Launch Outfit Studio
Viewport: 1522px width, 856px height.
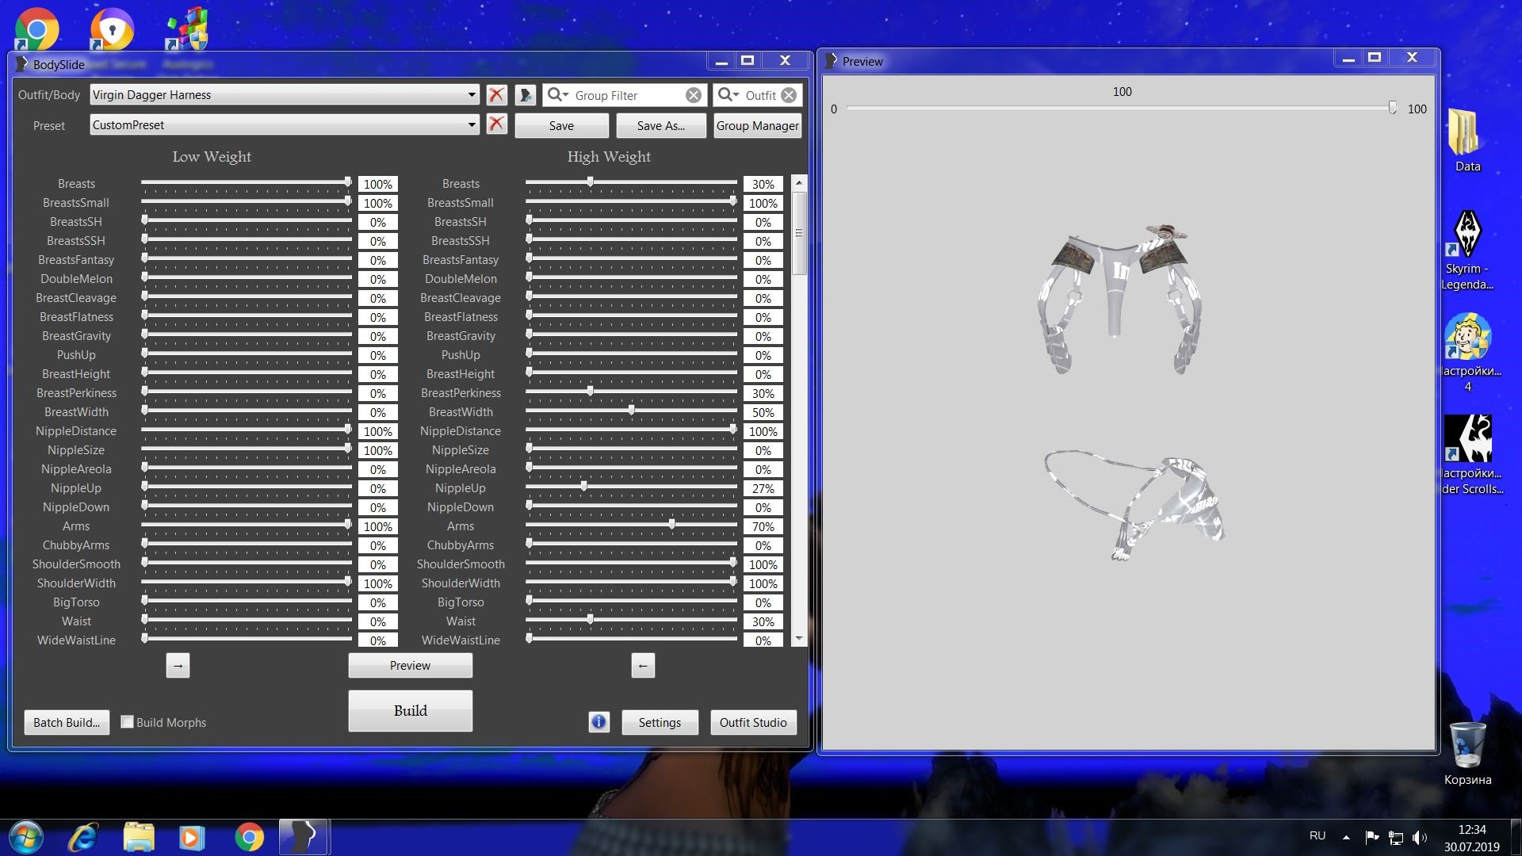click(752, 722)
